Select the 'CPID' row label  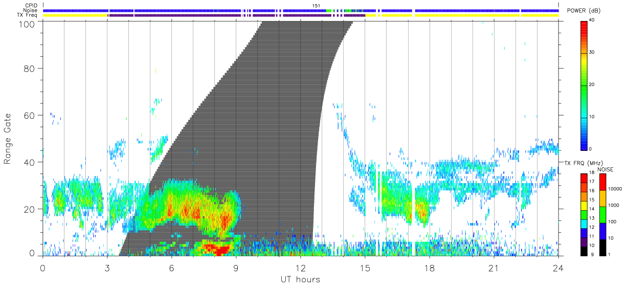point(32,6)
